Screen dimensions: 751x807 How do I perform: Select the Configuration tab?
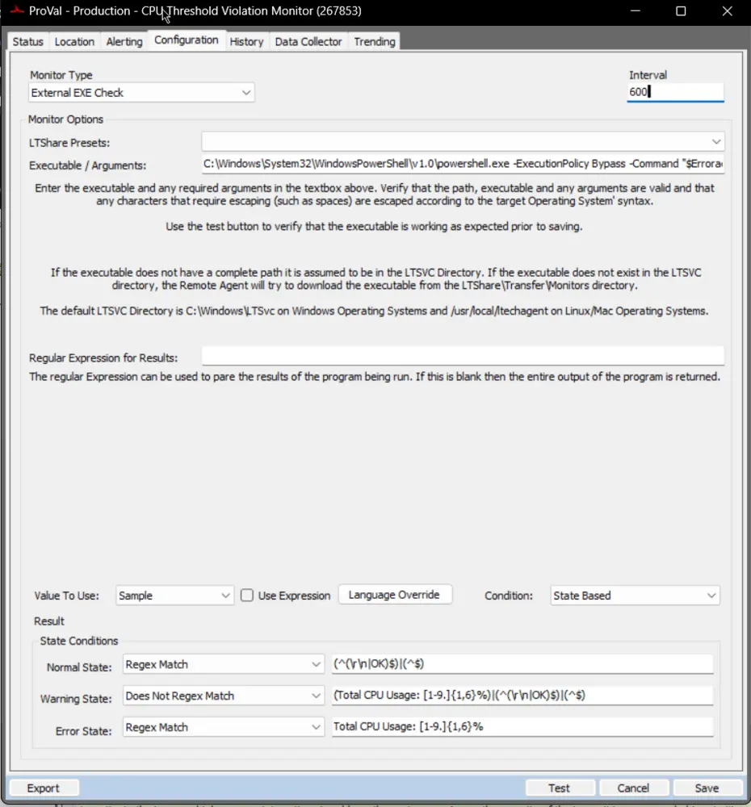(187, 40)
